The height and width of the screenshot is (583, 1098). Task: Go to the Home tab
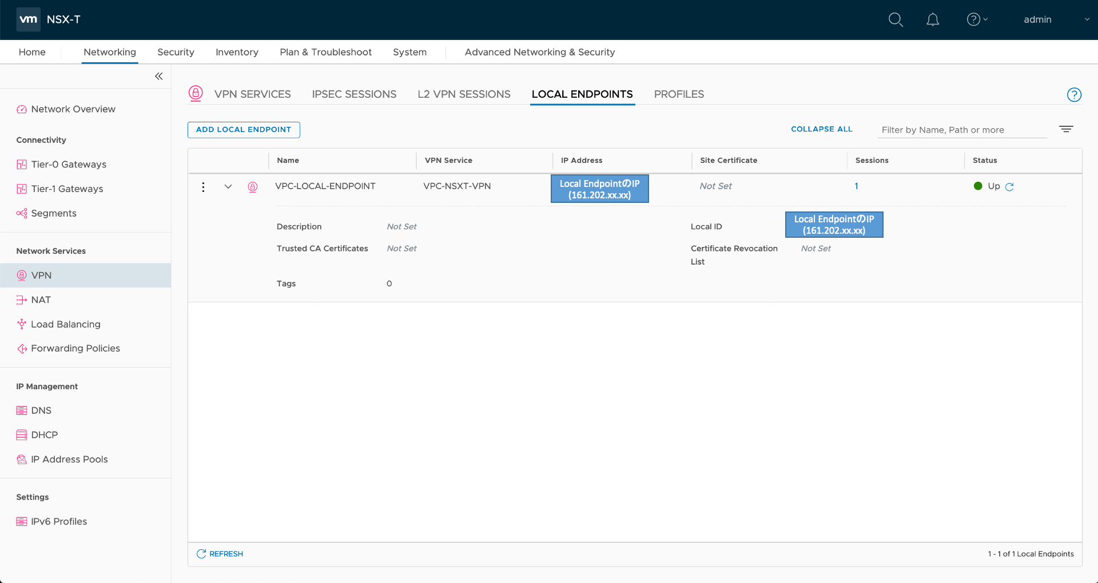[32, 52]
